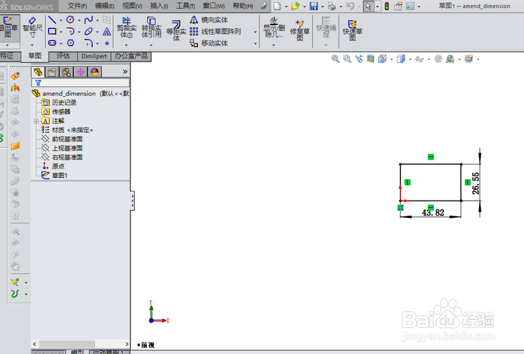Click the Rebuild traffic light icon
This screenshot has width=524, height=354.
pos(387,6)
